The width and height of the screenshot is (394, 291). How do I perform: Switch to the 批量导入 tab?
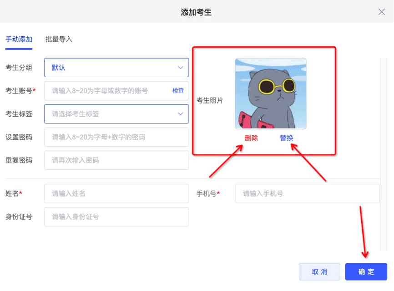[59, 39]
